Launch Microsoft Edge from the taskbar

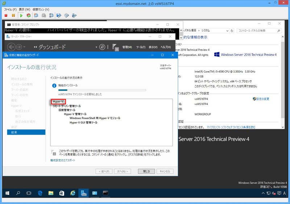[x=40, y=193]
